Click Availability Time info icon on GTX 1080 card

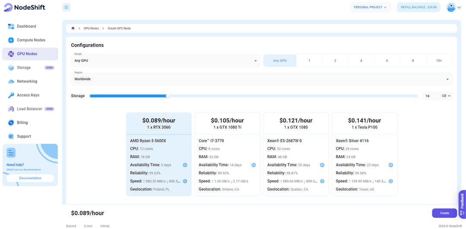[322, 165]
